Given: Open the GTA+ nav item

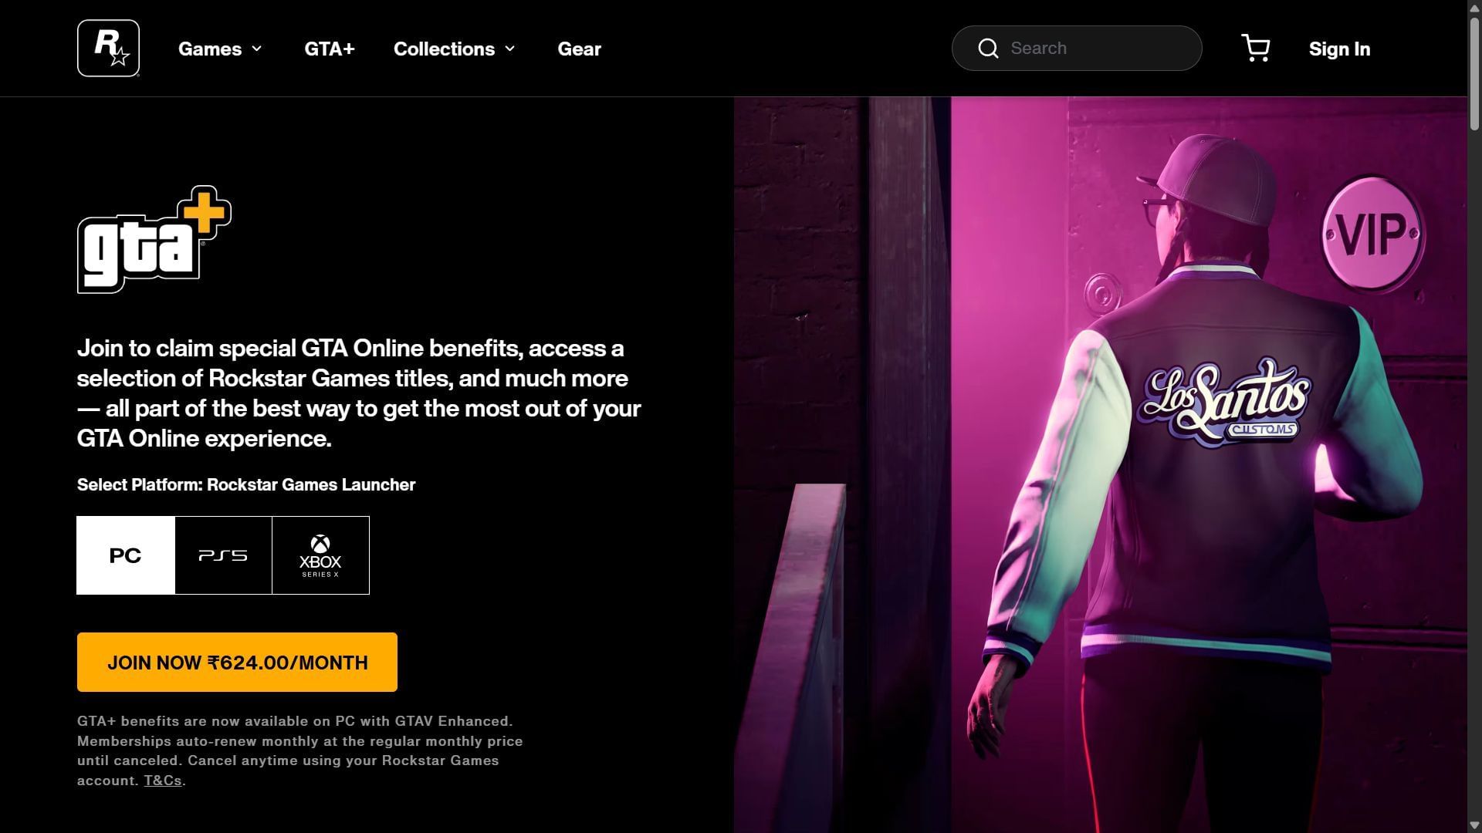Looking at the screenshot, I should tap(330, 49).
